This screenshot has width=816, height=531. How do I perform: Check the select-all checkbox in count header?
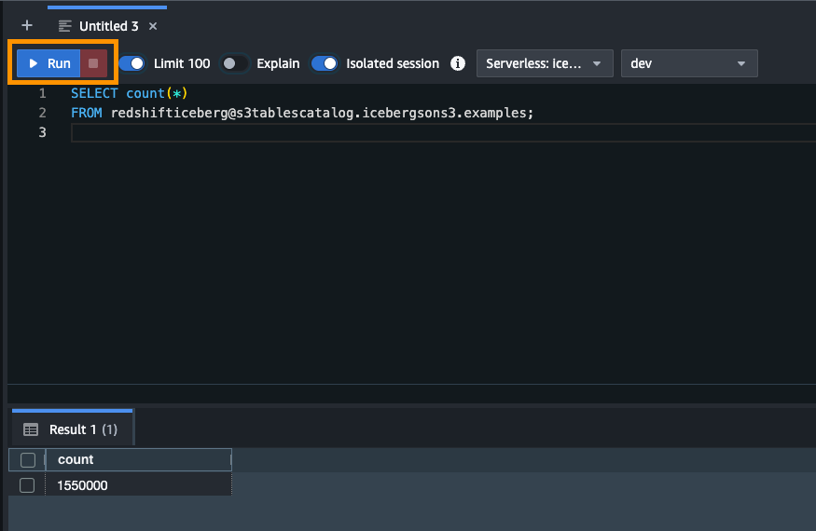coord(28,460)
